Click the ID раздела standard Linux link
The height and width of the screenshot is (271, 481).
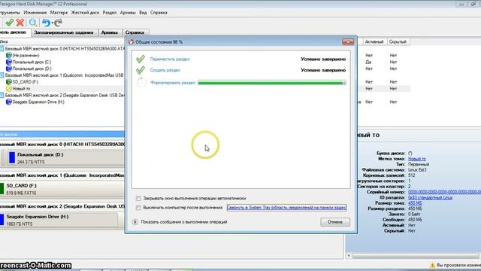430,197
